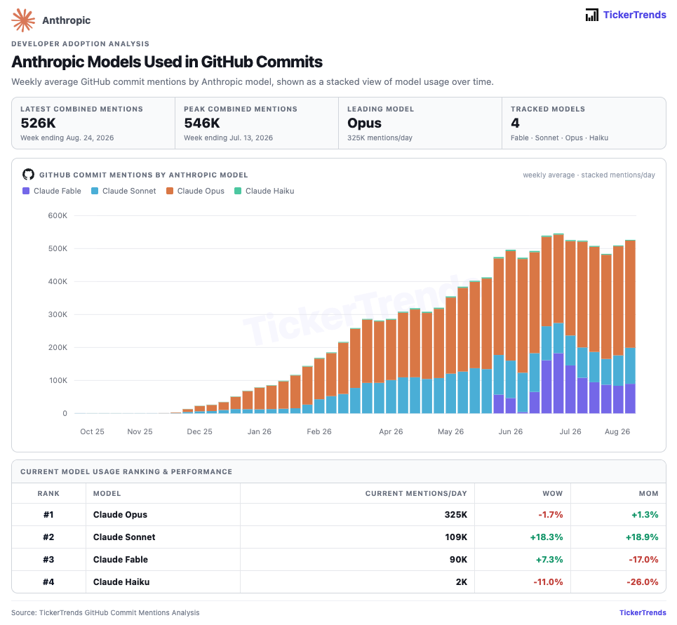Open the TickerTrends link at top right
This screenshot has width=677, height=625.
pos(634,15)
